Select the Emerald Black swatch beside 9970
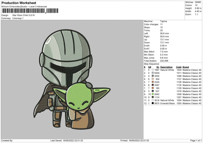Viewport: 203px width, 143px height. (x=153, y=103)
